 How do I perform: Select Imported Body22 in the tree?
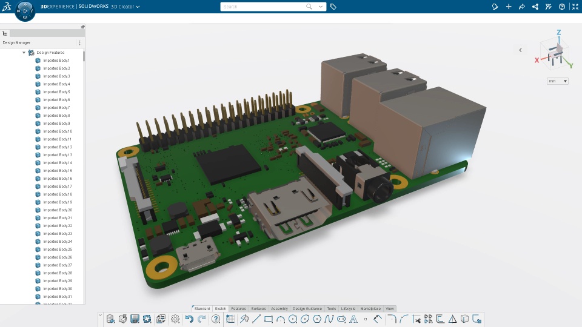pos(58,226)
